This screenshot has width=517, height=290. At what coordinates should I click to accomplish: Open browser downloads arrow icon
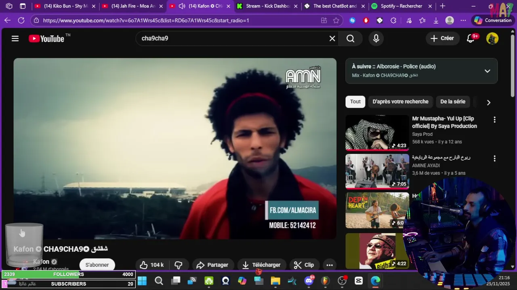click(436, 20)
